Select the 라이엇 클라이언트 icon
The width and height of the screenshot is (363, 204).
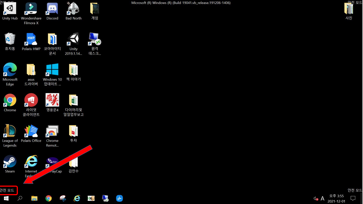[x=31, y=105]
